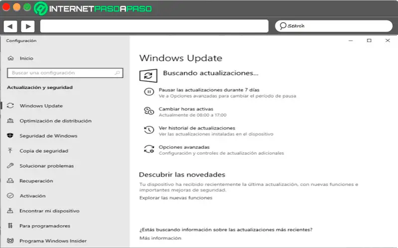Viewport: 398px width, 248px height.
Task: Open Inicio in the sidebar
Action: pos(26,58)
